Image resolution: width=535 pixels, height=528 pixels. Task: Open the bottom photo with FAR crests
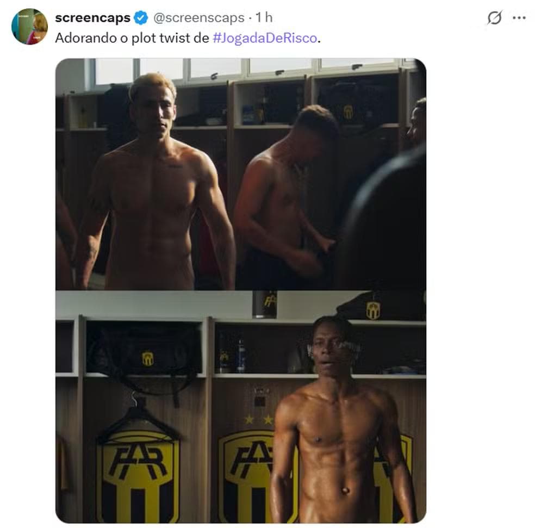point(241,407)
